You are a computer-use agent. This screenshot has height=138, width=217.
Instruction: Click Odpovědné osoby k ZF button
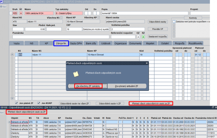pyautogui.click(x=110, y=103)
